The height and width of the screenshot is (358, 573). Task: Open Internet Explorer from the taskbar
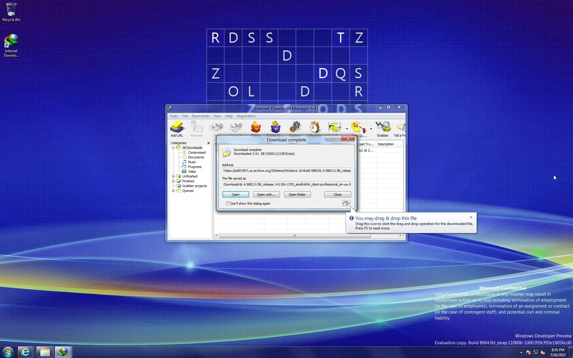26,352
